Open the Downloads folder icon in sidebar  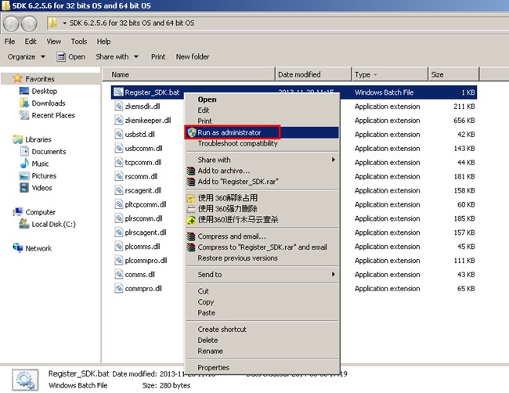23,103
